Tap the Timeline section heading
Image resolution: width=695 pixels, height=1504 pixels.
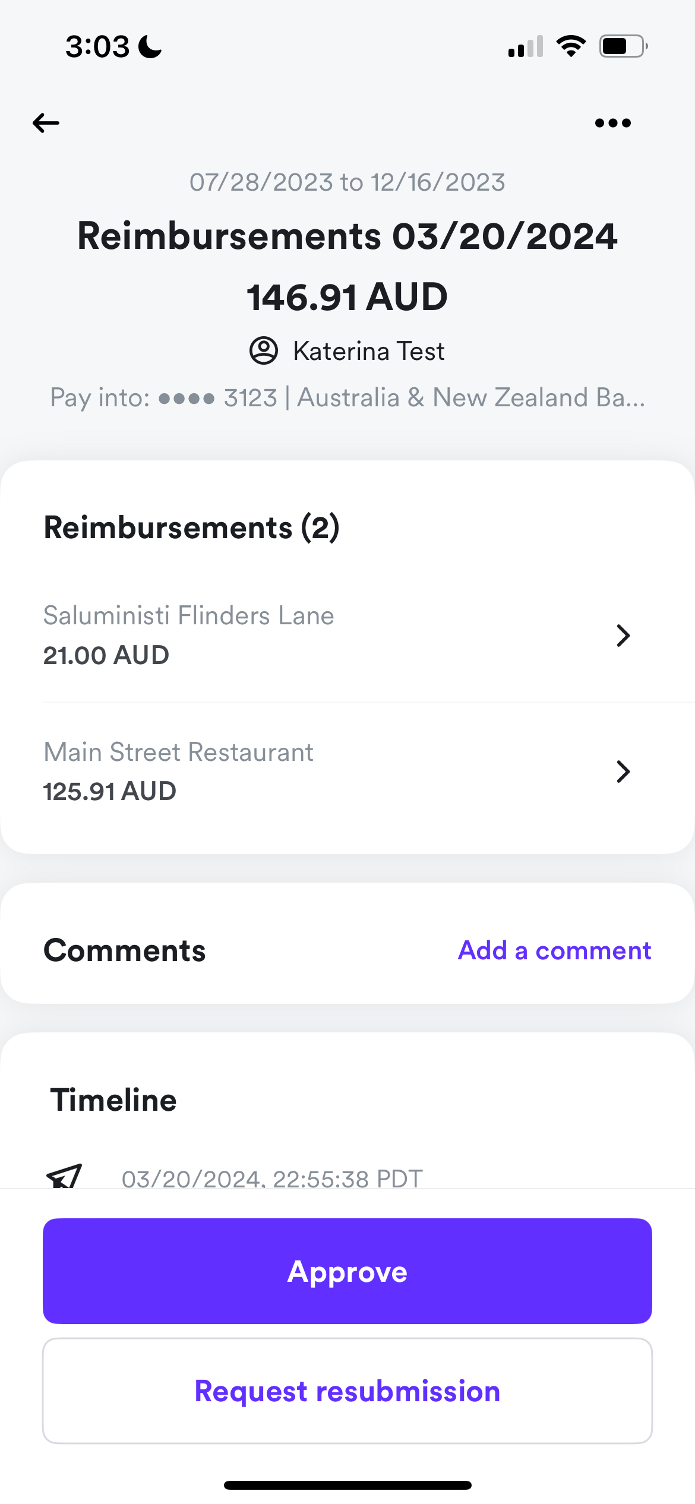pyautogui.click(x=113, y=1100)
